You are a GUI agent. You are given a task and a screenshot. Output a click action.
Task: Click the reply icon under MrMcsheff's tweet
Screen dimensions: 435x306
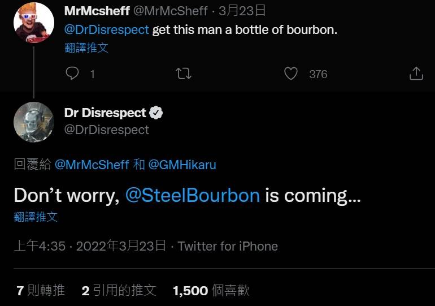[72, 74]
